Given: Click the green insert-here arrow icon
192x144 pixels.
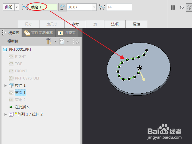Looking at the screenshot, I should (11, 107).
